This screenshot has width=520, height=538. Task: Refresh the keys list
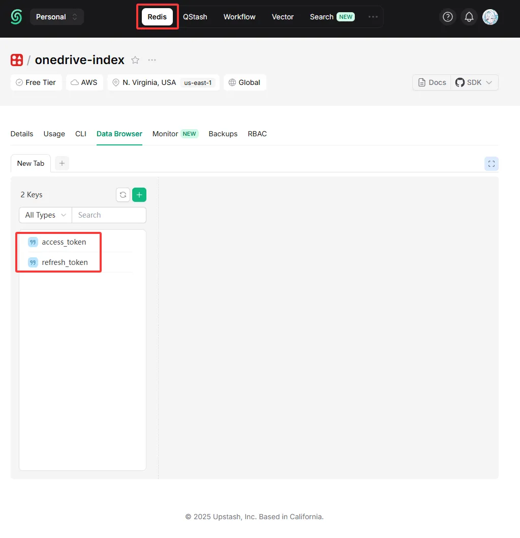point(123,195)
